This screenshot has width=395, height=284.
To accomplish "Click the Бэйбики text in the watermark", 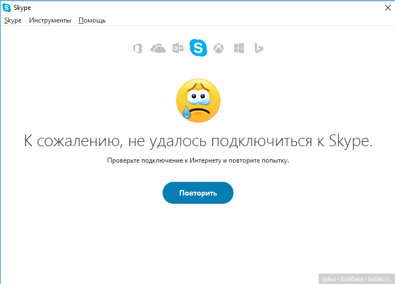I will (352, 279).
